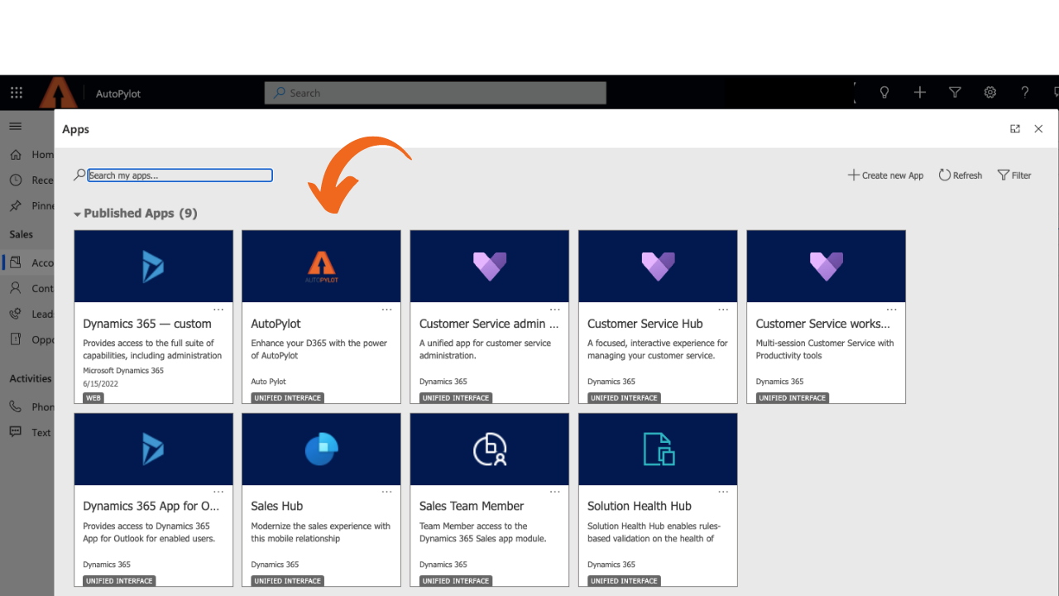Click Create new App button
This screenshot has height=596, width=1059.
(885, 175)
